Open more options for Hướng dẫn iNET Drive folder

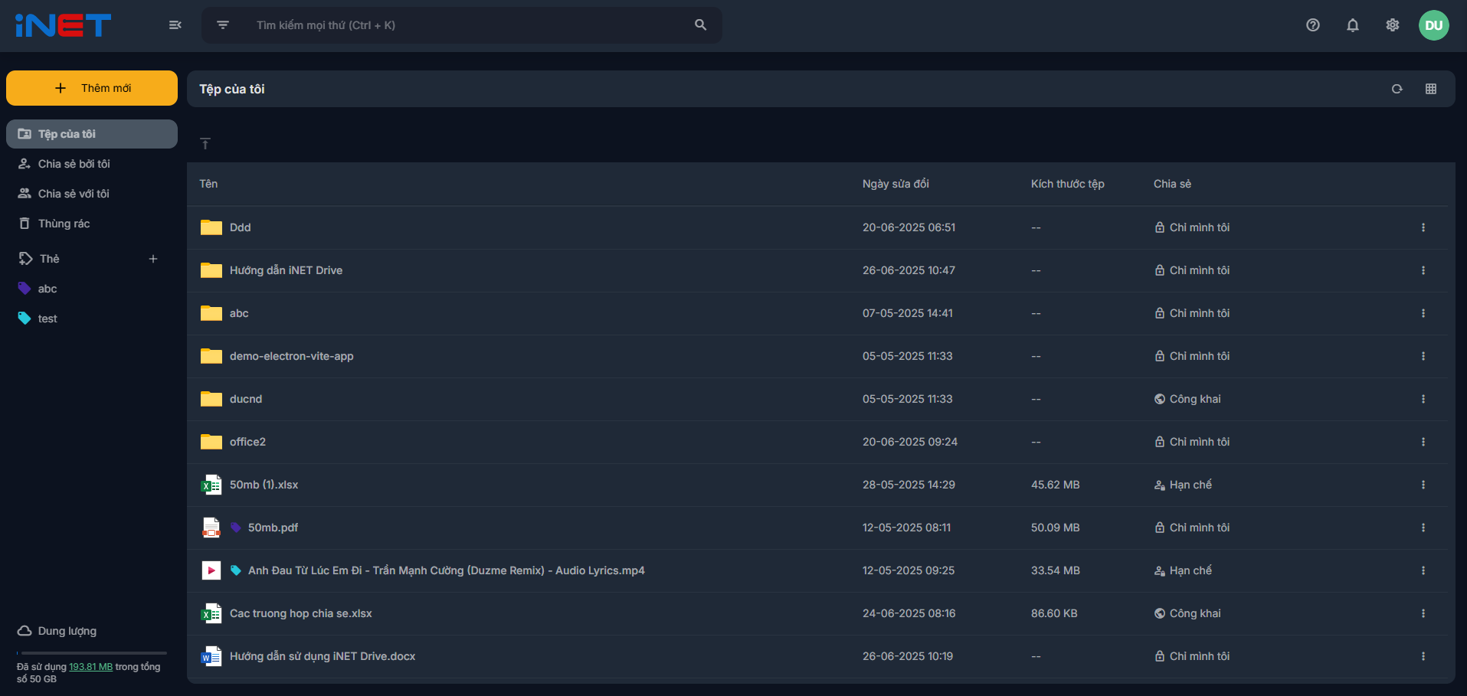point(1423,270)
